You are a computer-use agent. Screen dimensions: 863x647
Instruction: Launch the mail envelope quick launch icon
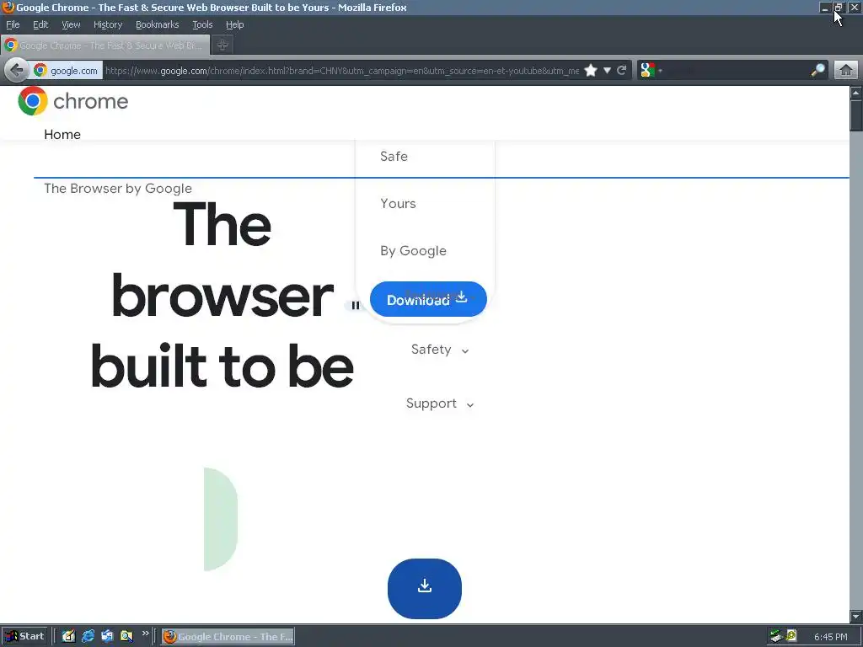tap(107, 637)
